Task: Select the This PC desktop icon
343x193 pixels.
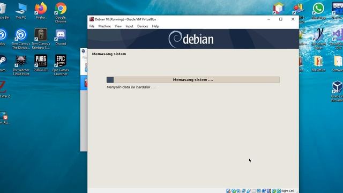Action: click(x=21, y=11)
